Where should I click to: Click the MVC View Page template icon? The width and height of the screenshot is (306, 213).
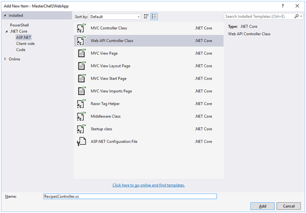pyautogui.click(x=81, y=53)
